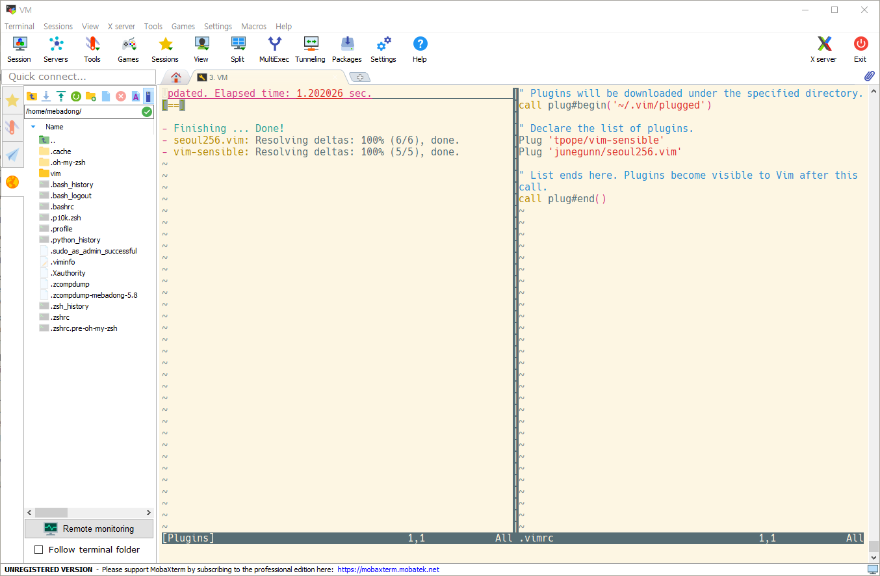The image size is (880, 576).
Task: Open the star sessions sidebar tab
Action: pyautogui.click(x=12, y=100)
